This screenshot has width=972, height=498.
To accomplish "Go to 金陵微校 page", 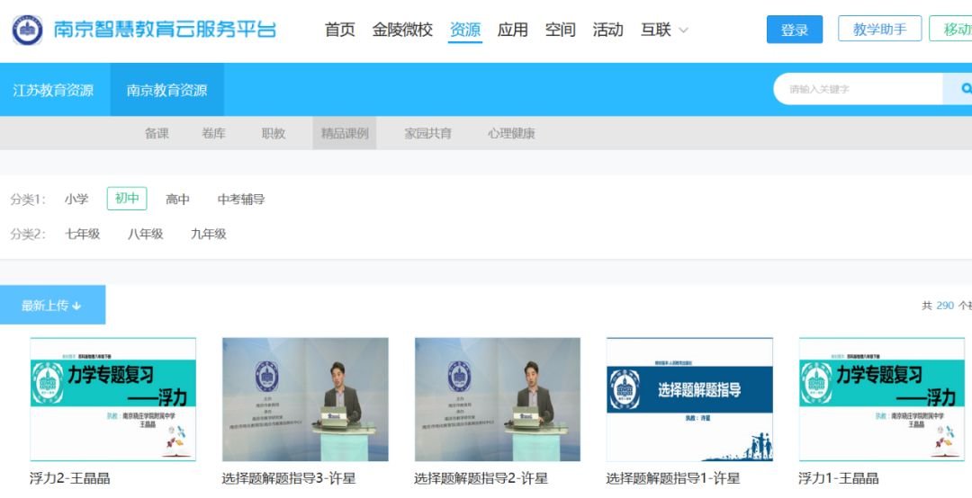I will pos(402,30).
